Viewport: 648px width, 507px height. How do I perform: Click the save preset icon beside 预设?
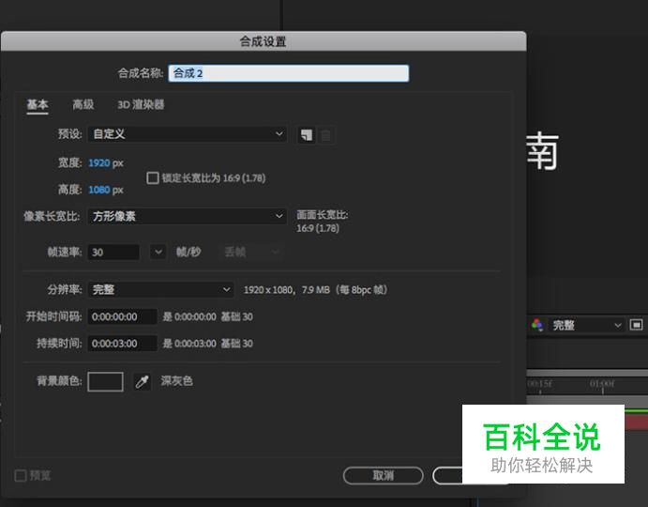(307, 135)
